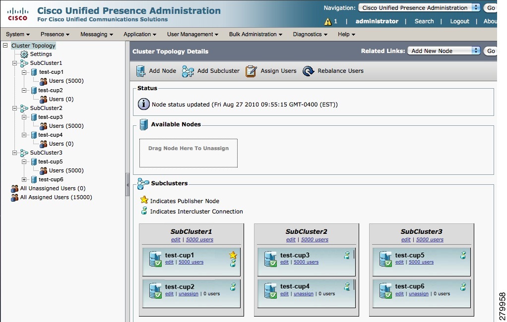Click the unassign link under test-cup6

pos(418,293)
